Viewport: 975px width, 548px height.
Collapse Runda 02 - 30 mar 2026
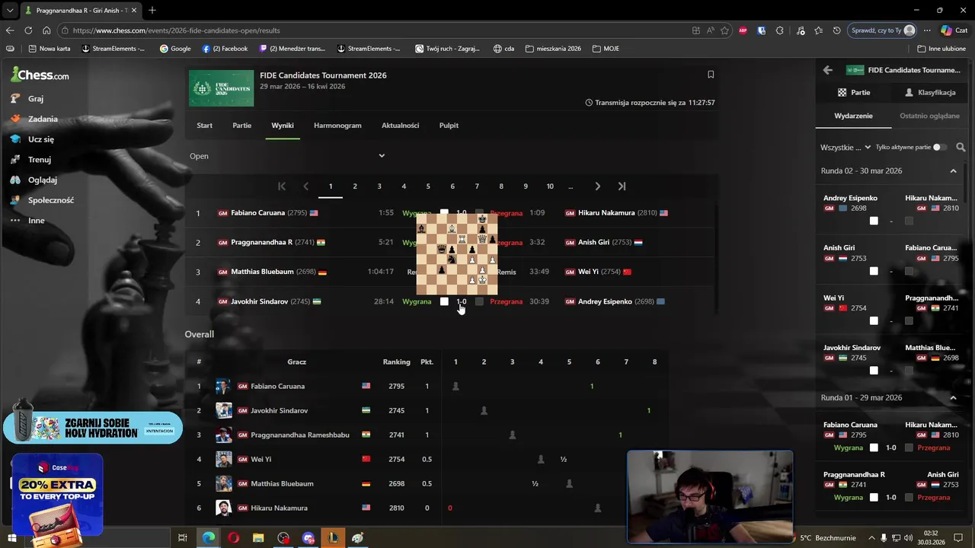pyautogui.click(x=953, y=170)
